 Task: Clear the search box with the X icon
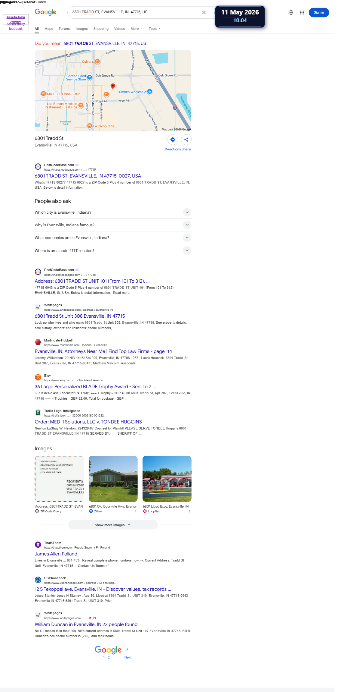click(204, 12)
